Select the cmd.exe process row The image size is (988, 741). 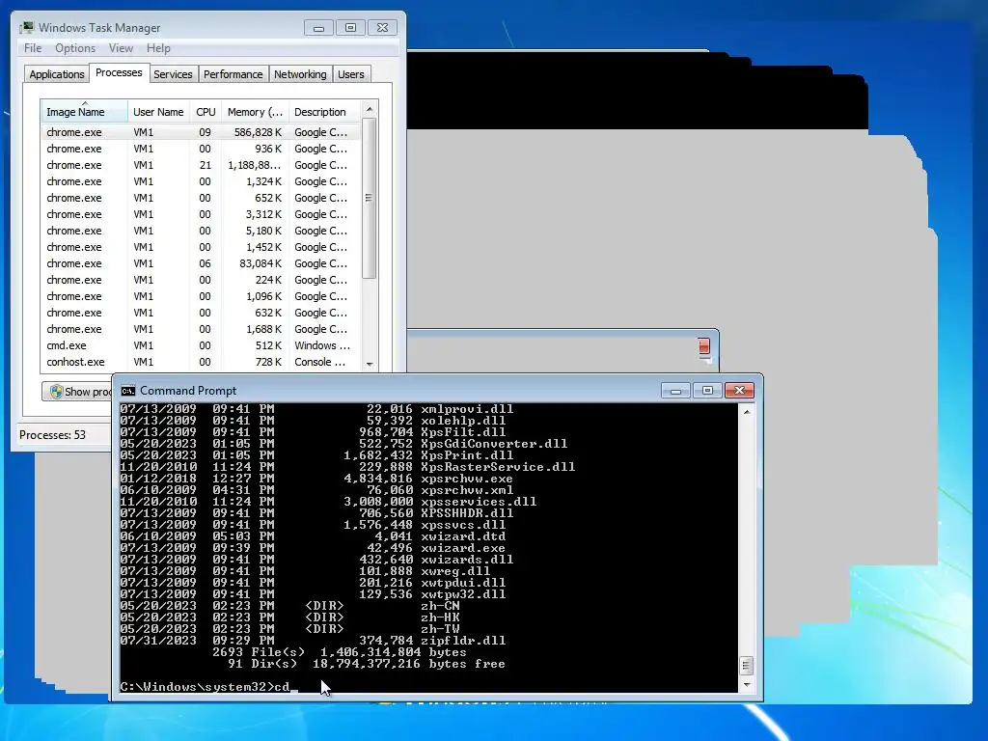point(202,345)
